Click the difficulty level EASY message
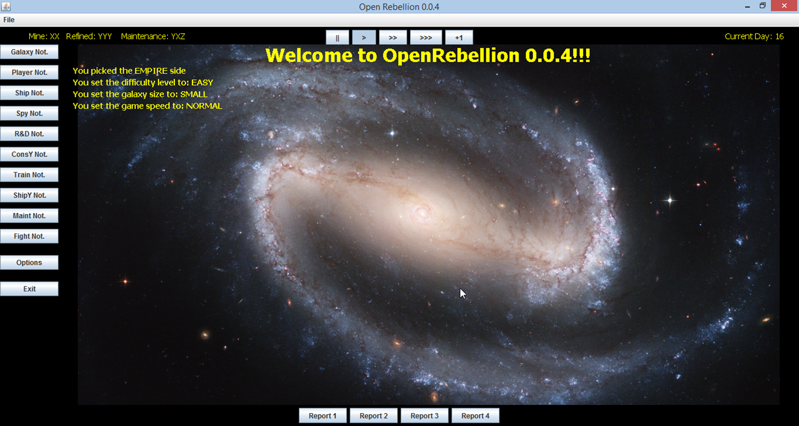The width and height of the screenshot is (799, 426). pyautogui.click(x=143, y=82)
